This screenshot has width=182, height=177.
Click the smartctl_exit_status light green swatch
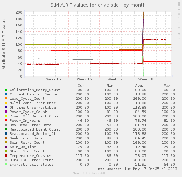click(6, 164)
